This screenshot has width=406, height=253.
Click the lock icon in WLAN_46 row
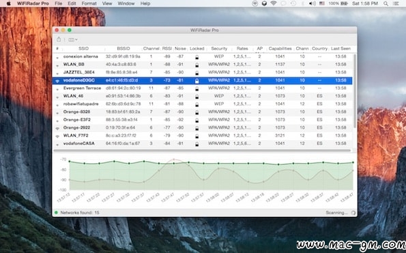pos(197,97)
